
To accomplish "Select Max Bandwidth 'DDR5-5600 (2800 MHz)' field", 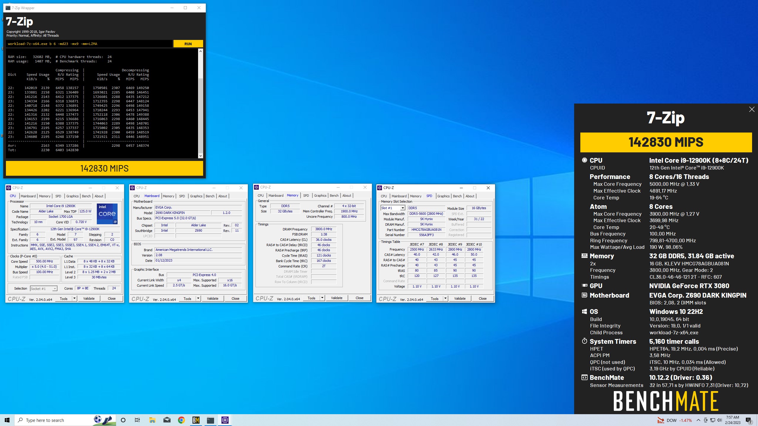I will 426,214.
